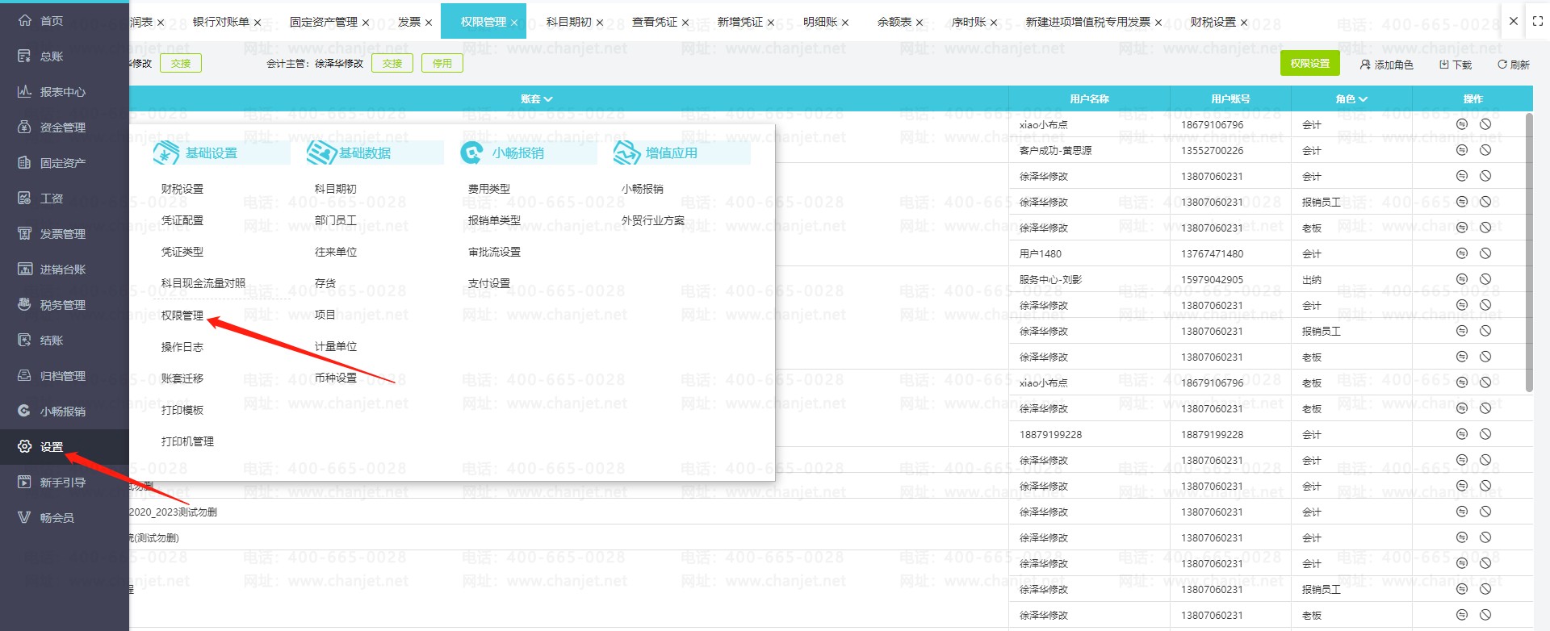Switch to the 银行对账单 tab
The image size is (1550, 631).
[220, 22]
